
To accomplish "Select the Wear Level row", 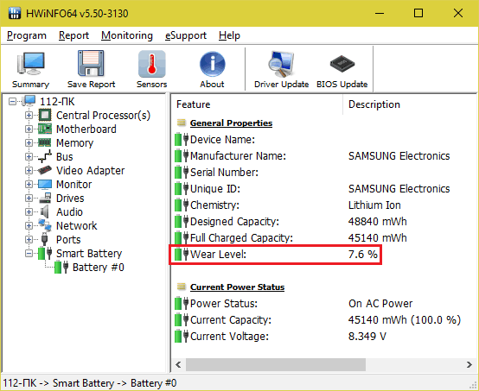I will coord(276,255).
